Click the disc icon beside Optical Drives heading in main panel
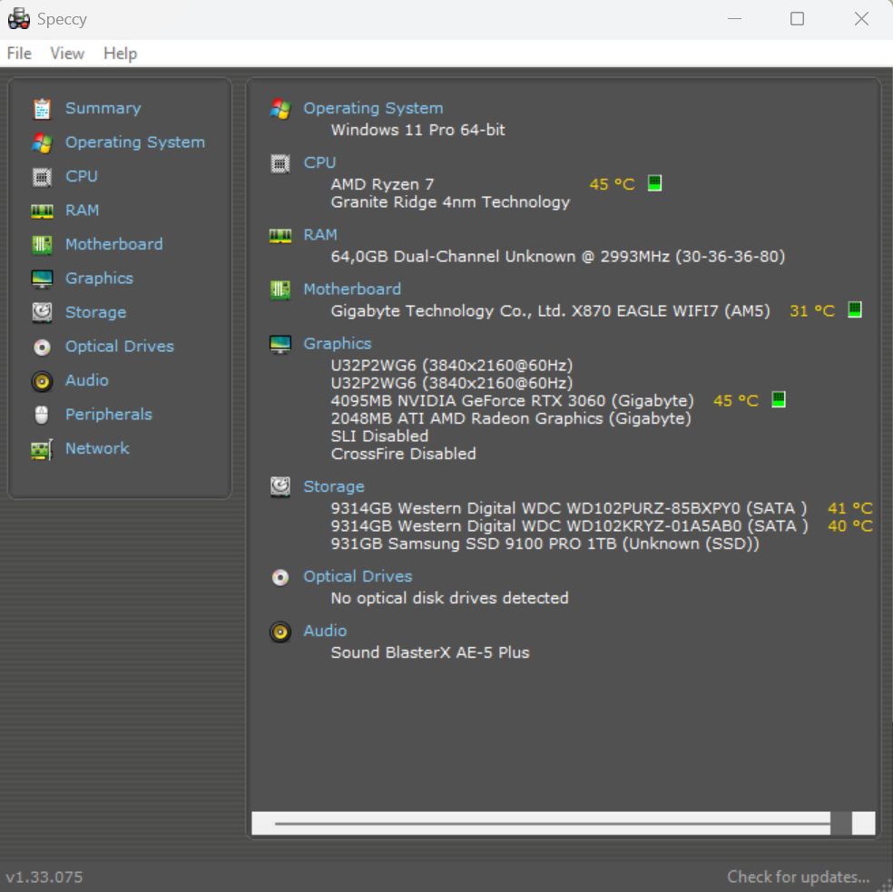 [x=280, y=577]
